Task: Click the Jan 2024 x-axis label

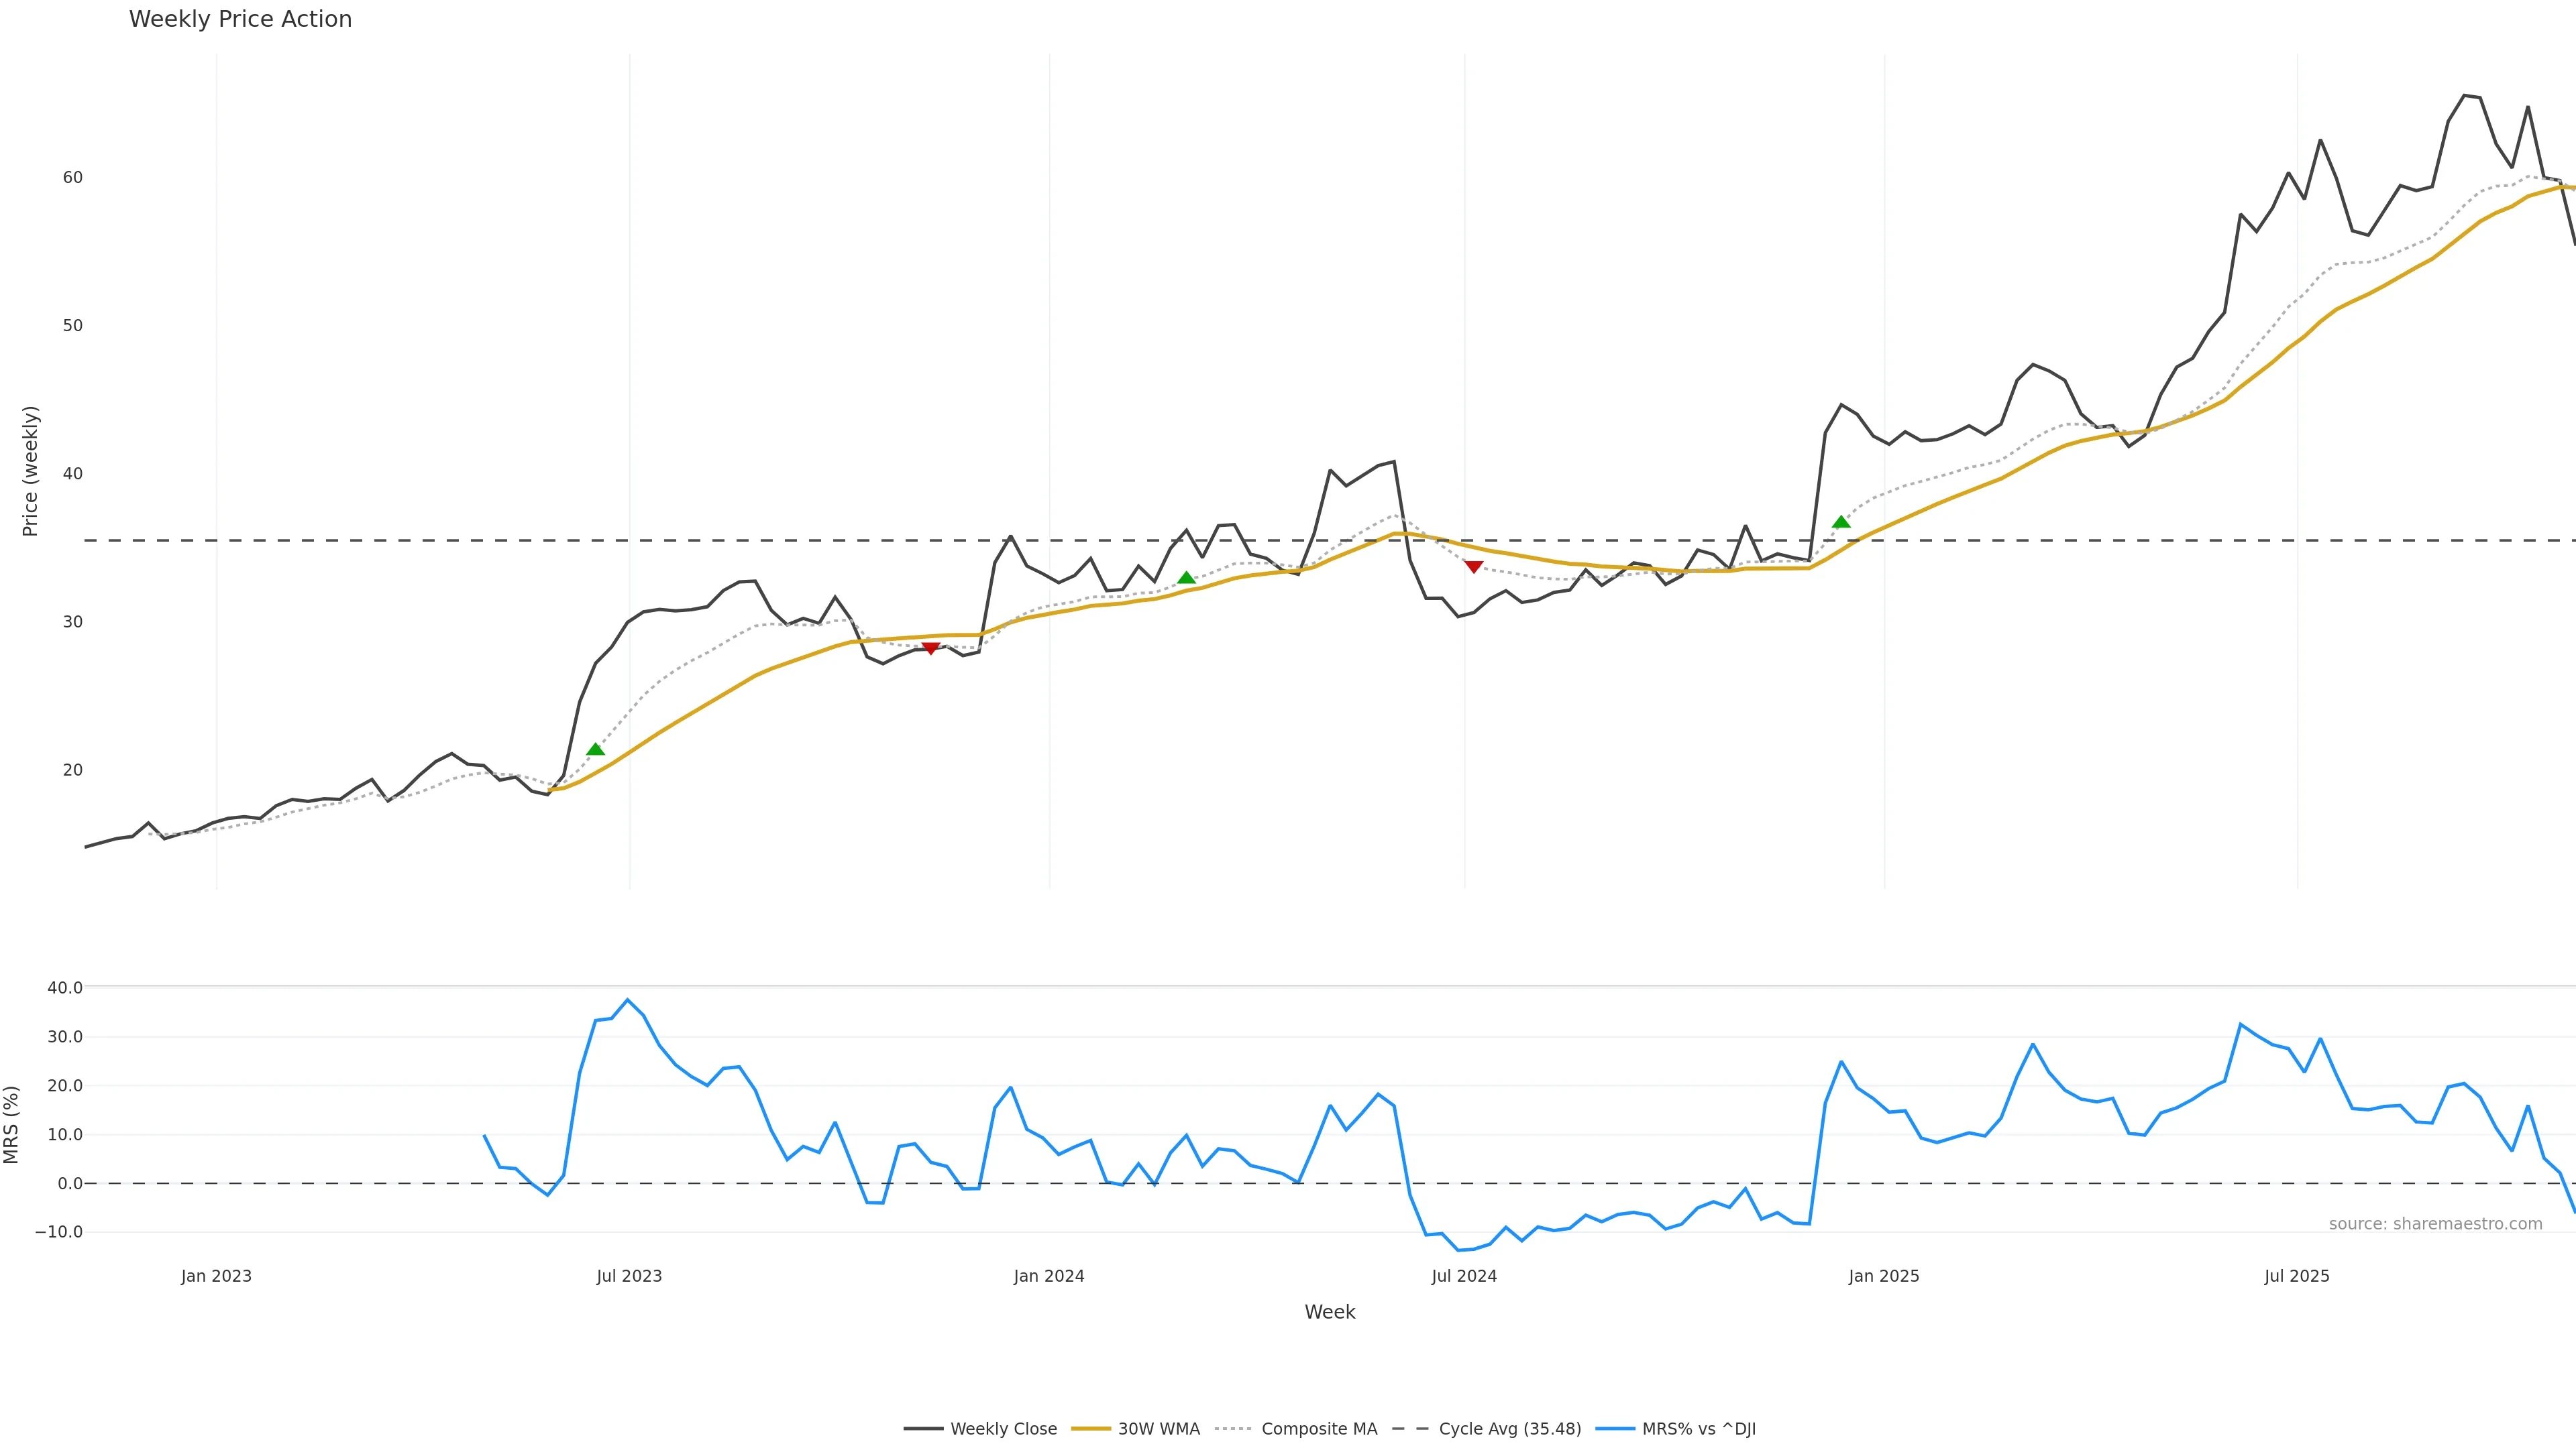Action: [1049, 1276]
